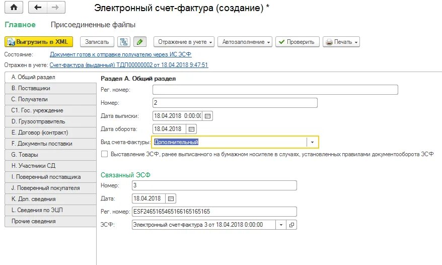Select section I. Поверенный поставщика
The image size is (442, 265).
coord(51,177)
